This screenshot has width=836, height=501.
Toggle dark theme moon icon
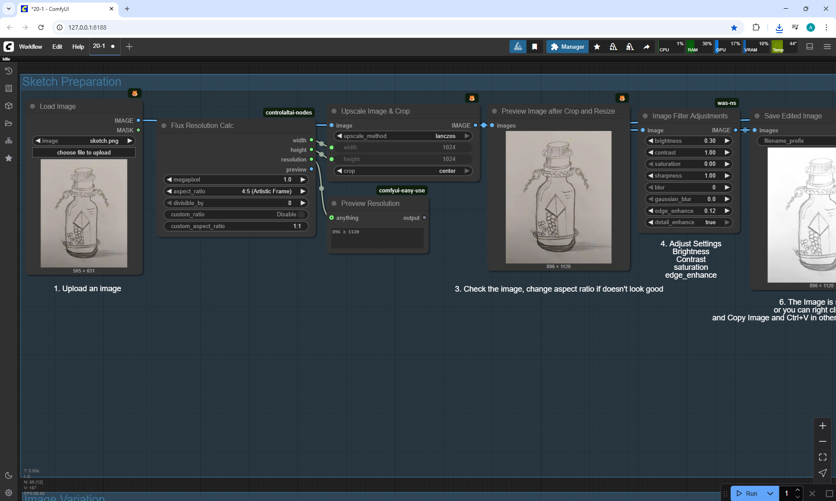[x=8, y=475]
